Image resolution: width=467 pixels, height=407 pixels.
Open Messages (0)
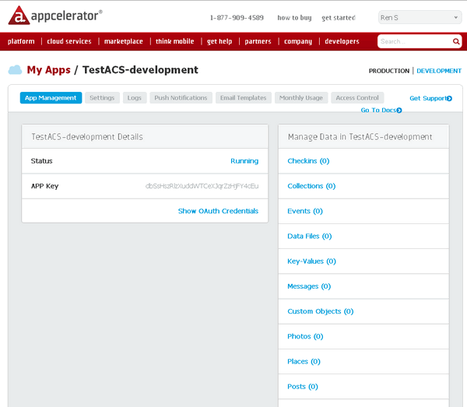(309, 286)
